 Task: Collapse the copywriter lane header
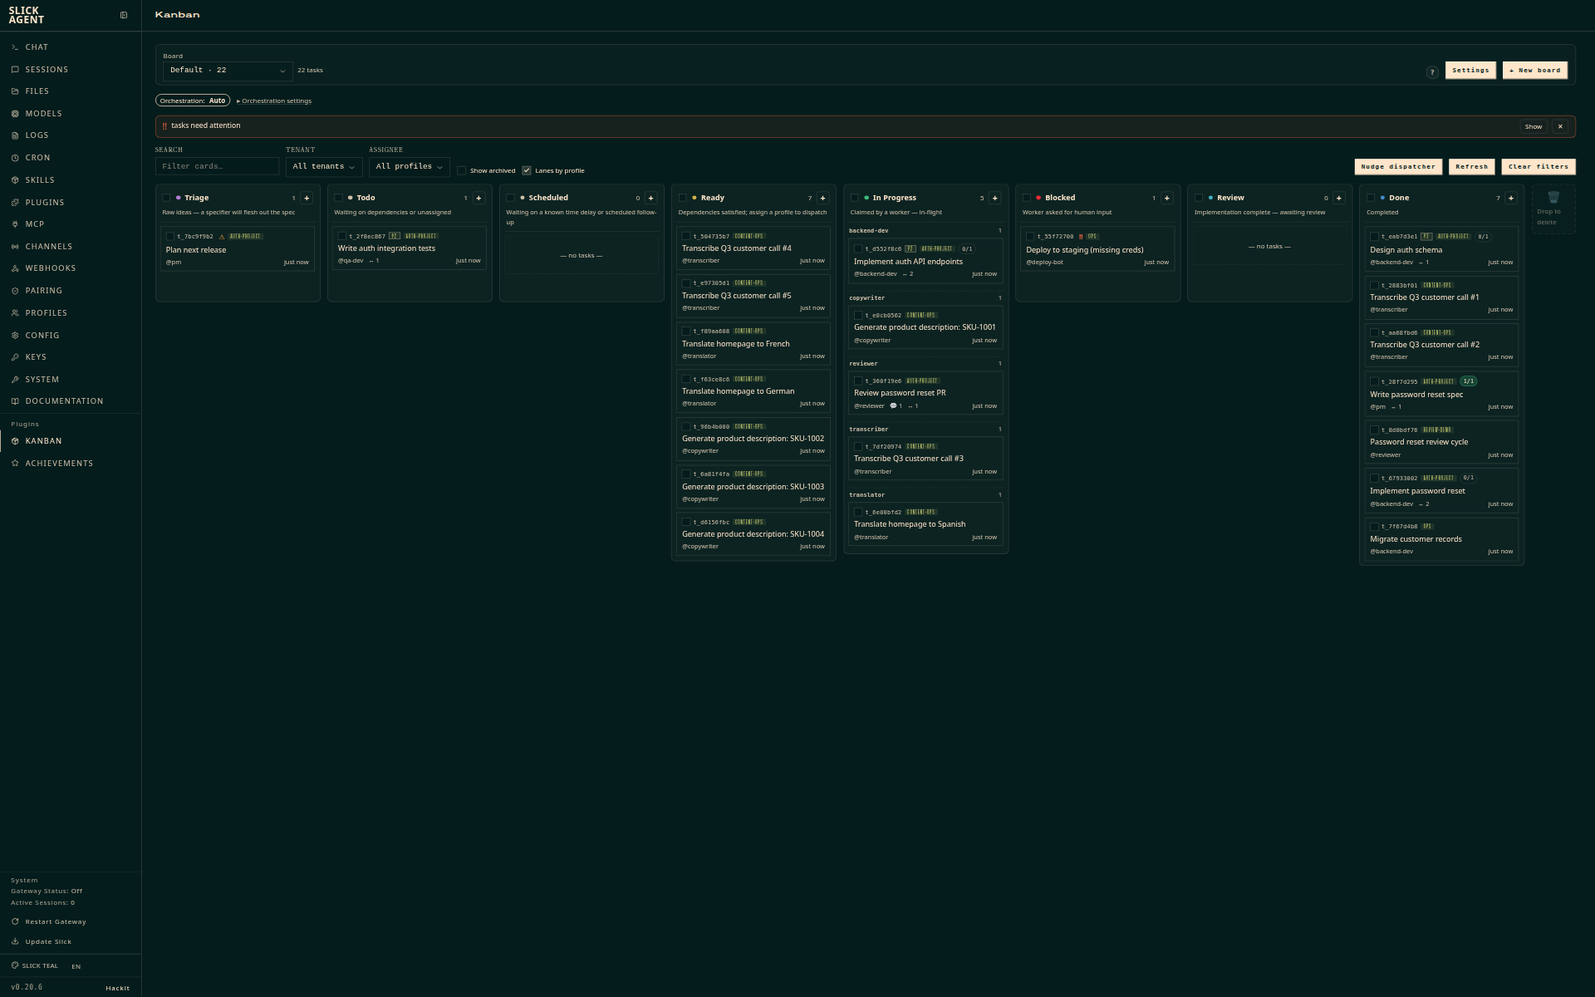(x=925, y=298)
